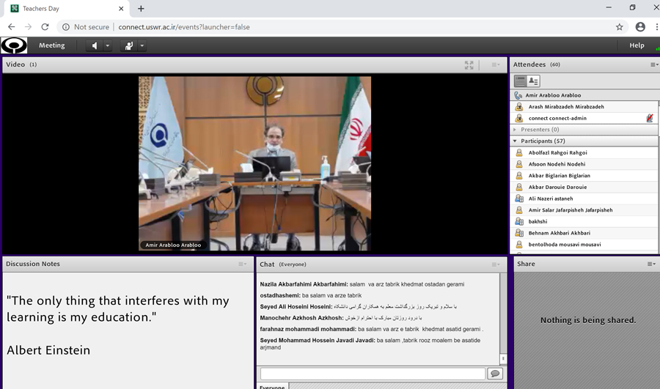The width and height of the screenshot is (660, 389).
Task: Bookmark this page with star icon
Action: (619, 27)
